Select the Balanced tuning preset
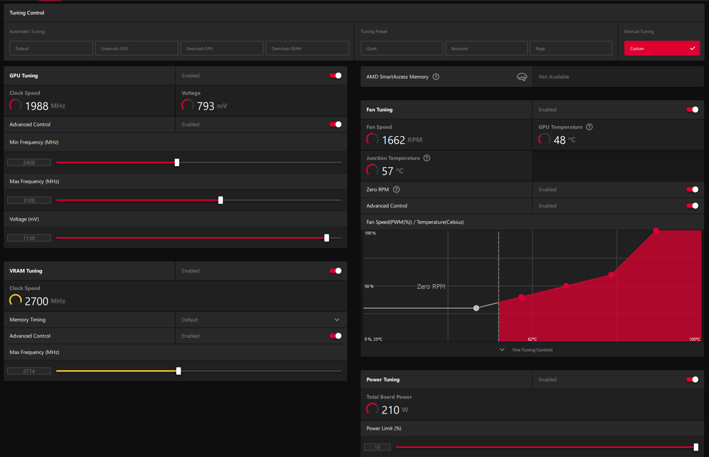Image resolution: width=709 pixels, height=457 pixels. click(486, 48)
